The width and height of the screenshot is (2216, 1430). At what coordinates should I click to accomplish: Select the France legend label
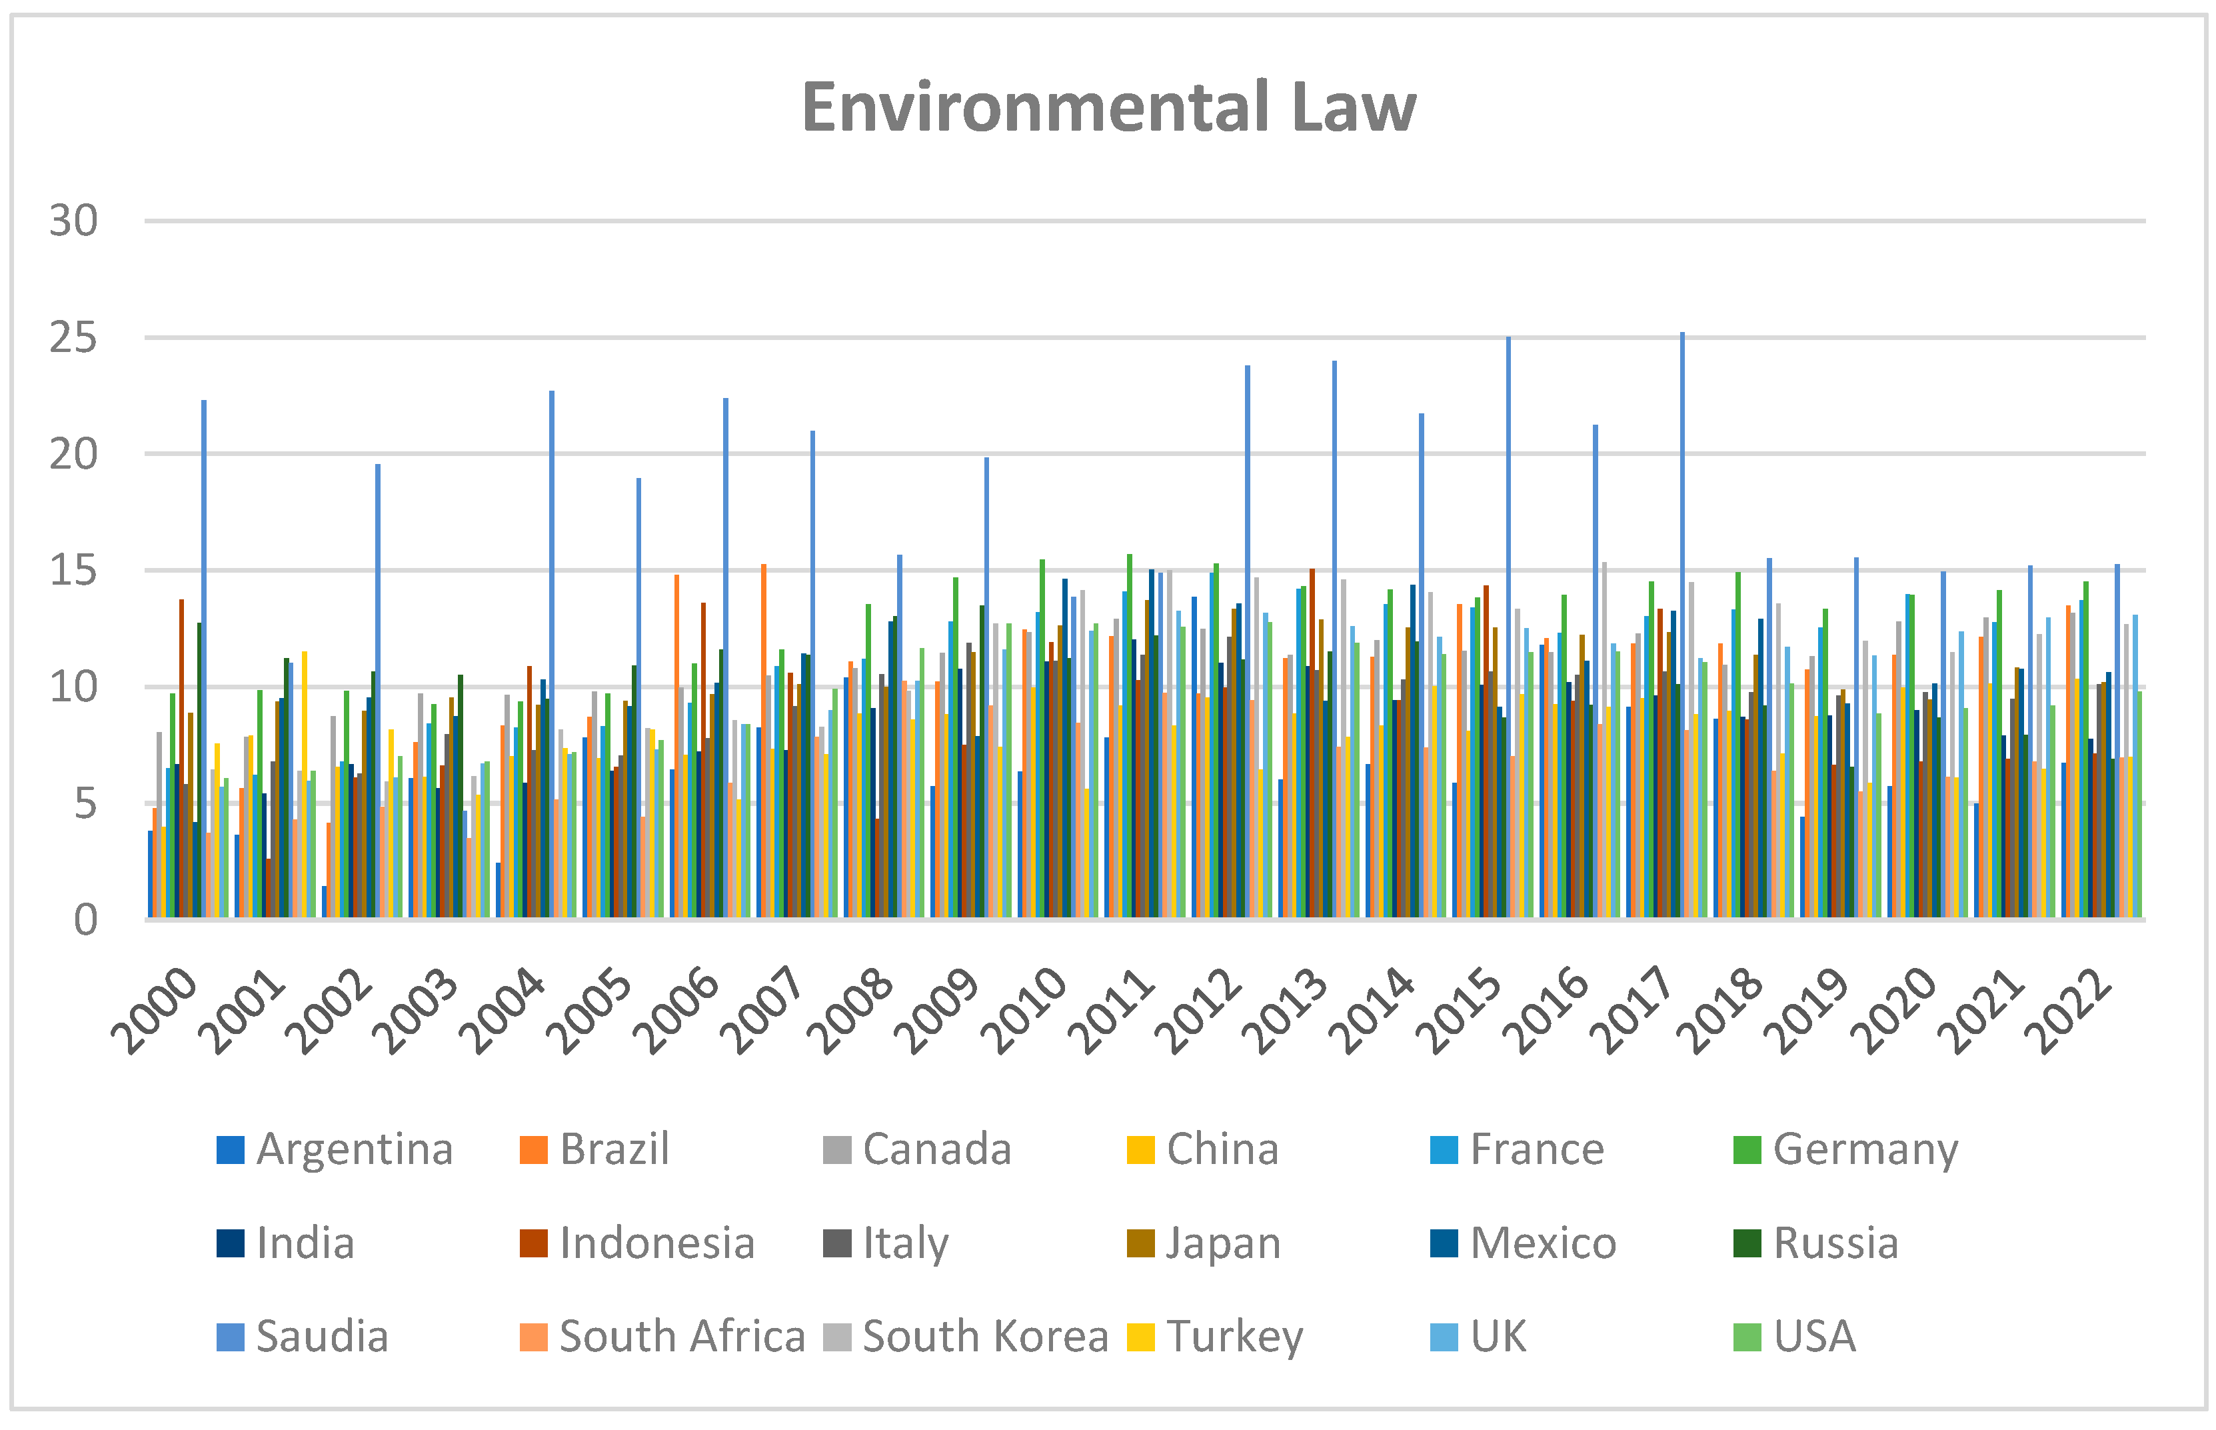tap(1538, 1149)
